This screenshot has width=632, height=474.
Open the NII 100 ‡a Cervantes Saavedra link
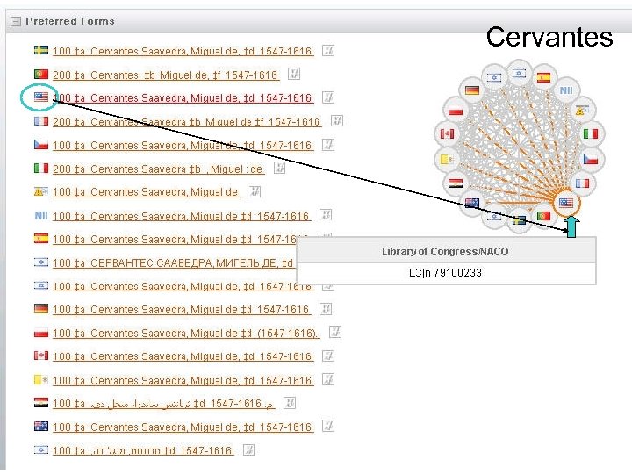182,217
